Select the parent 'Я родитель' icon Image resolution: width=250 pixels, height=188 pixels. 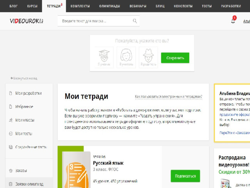point(148,58)
